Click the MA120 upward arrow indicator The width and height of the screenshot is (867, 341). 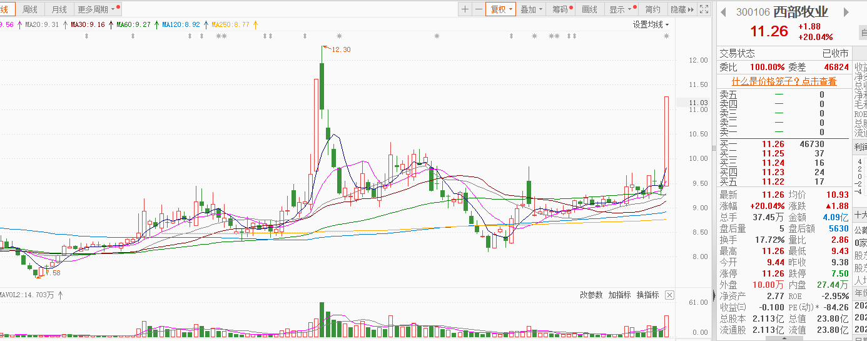pyautogui.click(x=206, y=24)
